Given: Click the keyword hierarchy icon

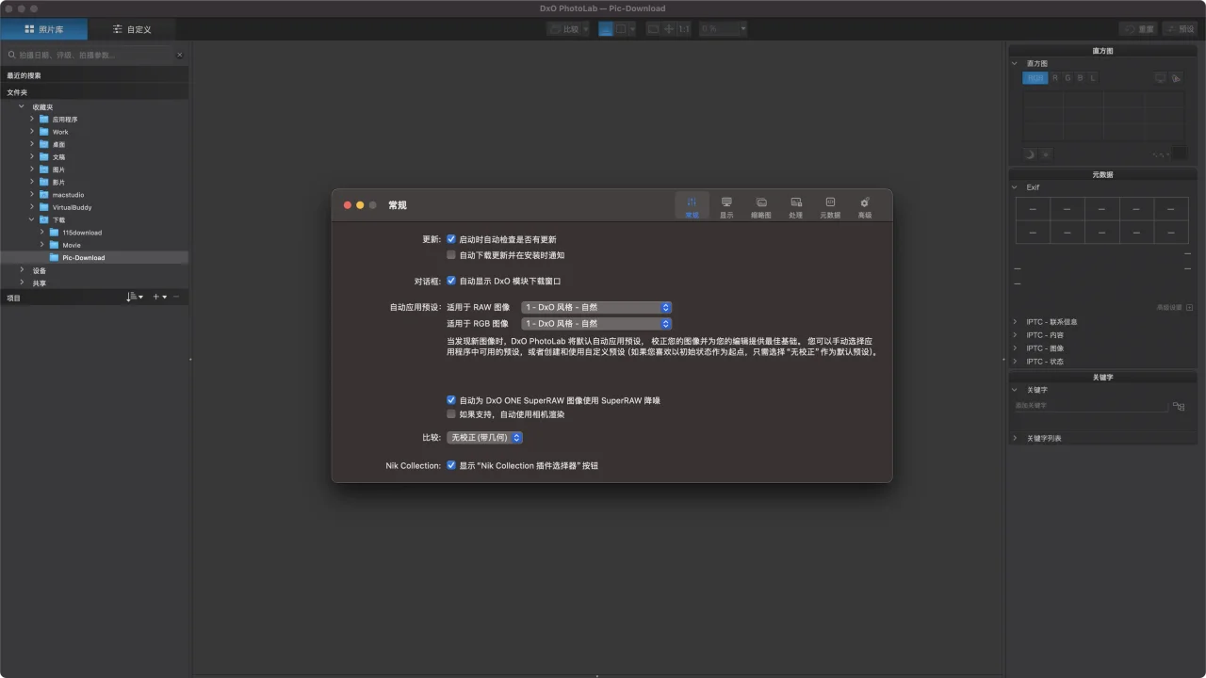Looking at the screenshot, I should point(1179,407).
